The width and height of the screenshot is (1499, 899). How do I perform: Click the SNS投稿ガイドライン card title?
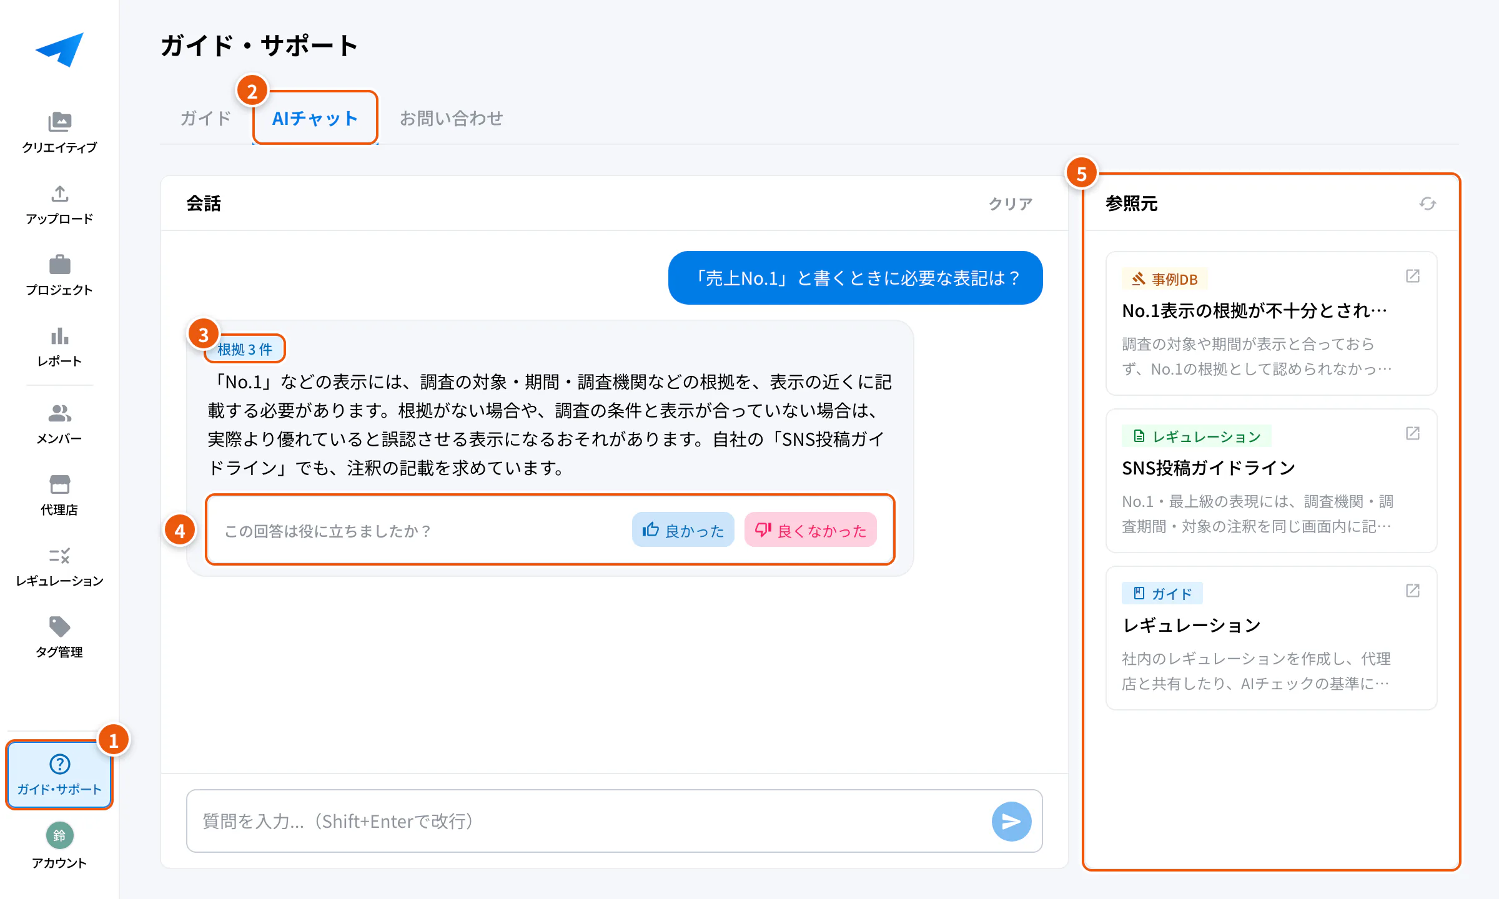[1208, 468]
